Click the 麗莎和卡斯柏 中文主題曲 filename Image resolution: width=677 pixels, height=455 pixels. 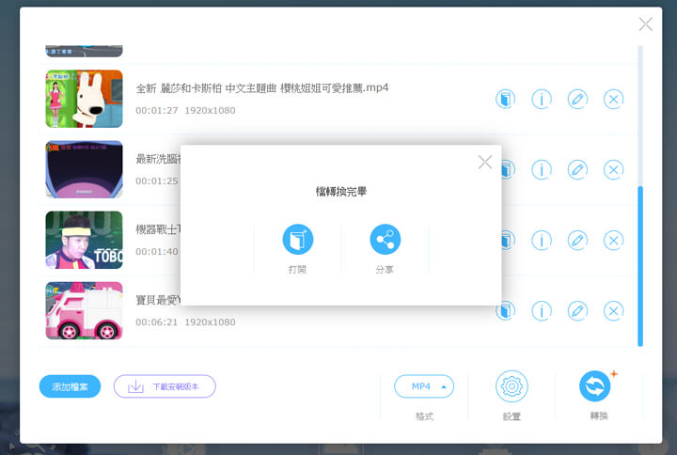coord(262,88)
